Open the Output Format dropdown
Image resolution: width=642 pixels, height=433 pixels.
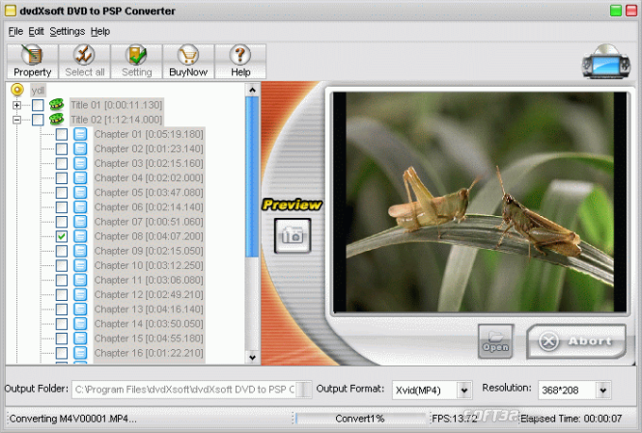click(x=464, y=390)
